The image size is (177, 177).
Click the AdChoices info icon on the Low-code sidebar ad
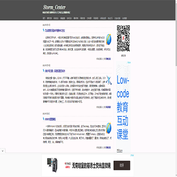(128, 62)
